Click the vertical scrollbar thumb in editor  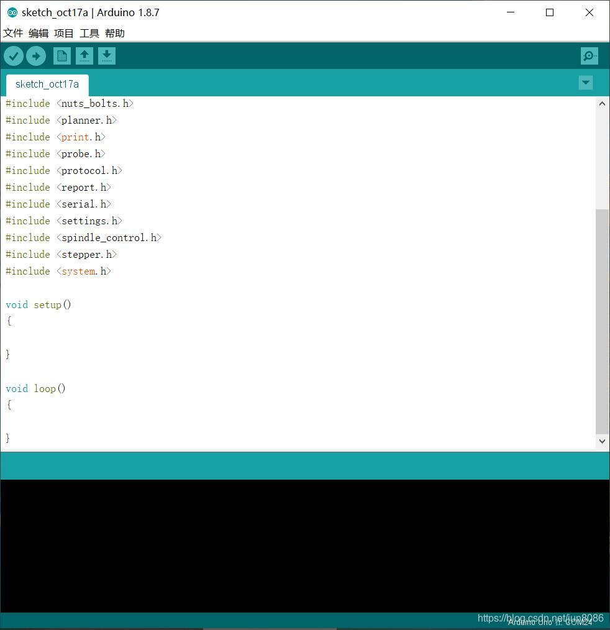602,321
